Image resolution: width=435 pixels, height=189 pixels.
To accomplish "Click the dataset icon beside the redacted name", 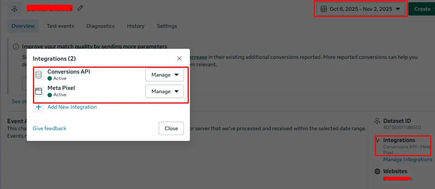I will (14, 9).
